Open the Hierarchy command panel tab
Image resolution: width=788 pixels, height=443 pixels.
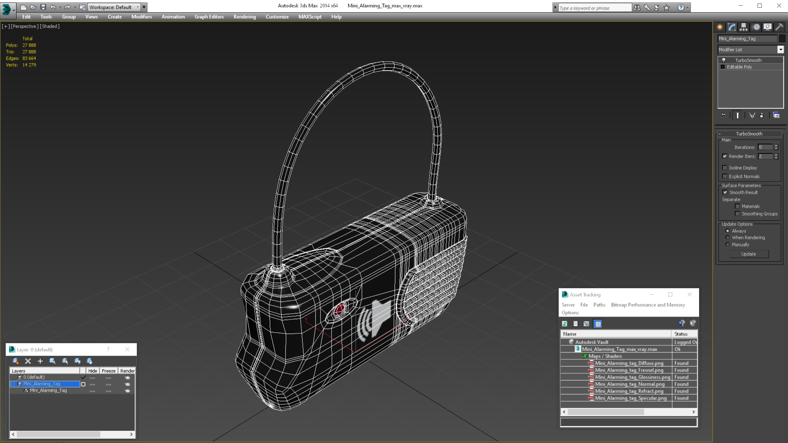(x=744, y=27)
